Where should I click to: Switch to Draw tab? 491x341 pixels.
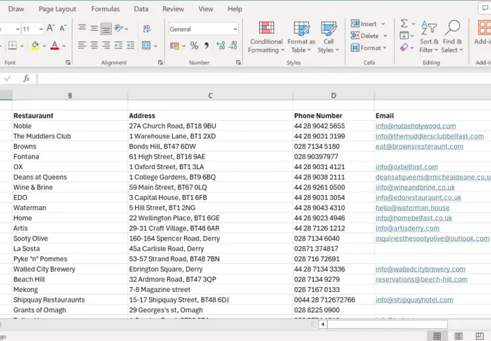pos(16,9)
